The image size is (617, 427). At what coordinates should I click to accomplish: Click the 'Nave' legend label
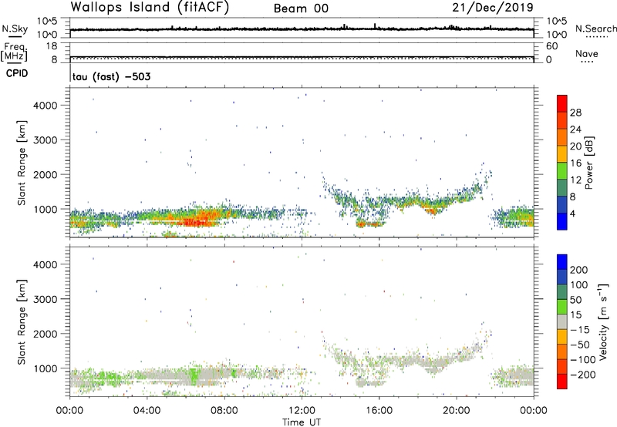point(587,53)
